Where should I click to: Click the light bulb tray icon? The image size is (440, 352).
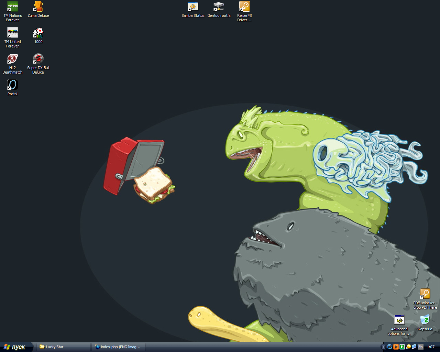[408, 347]
